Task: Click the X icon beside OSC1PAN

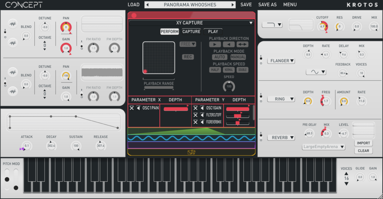Action: coord(132,108)
